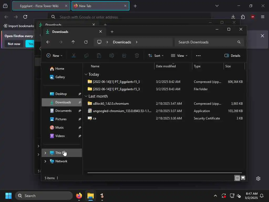Open New Tab page settings gear

[258, 179]
